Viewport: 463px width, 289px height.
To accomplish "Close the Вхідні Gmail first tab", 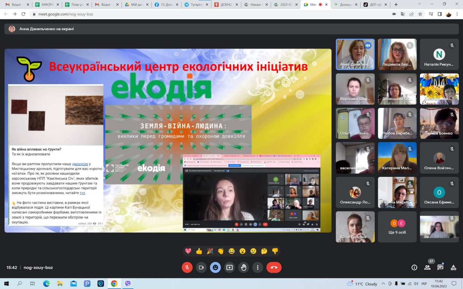I will click(28, 5).
